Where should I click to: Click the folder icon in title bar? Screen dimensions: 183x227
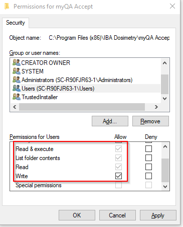point(7,7)
